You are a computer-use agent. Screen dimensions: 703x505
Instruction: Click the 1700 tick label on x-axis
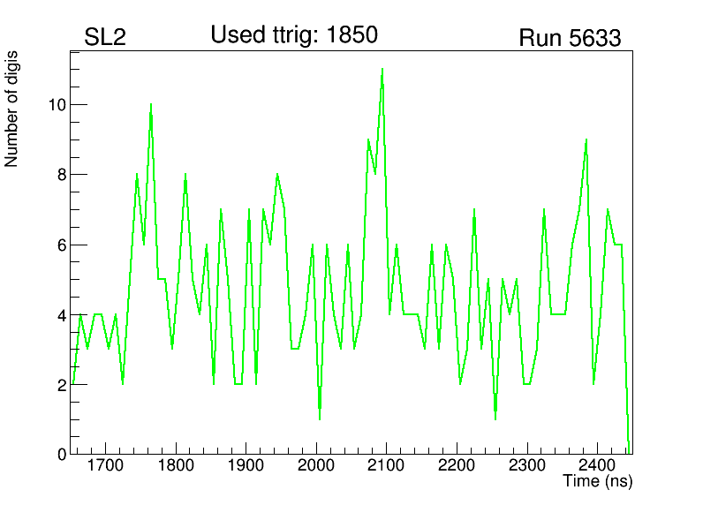click(106, 465)
